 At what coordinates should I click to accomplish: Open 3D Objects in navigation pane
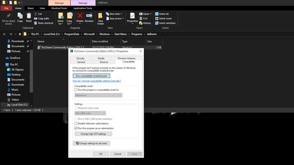coord(15,70)
